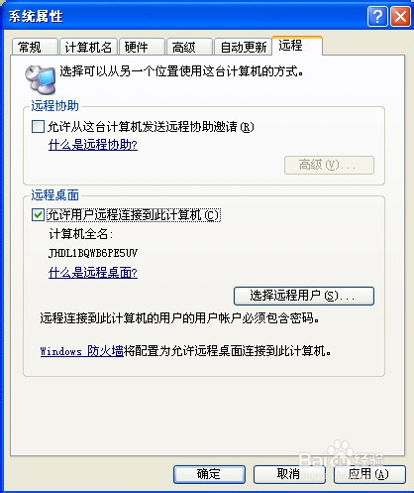Click the 选择远程用户 button
The image size is (414, 493).
click(304, 296)
